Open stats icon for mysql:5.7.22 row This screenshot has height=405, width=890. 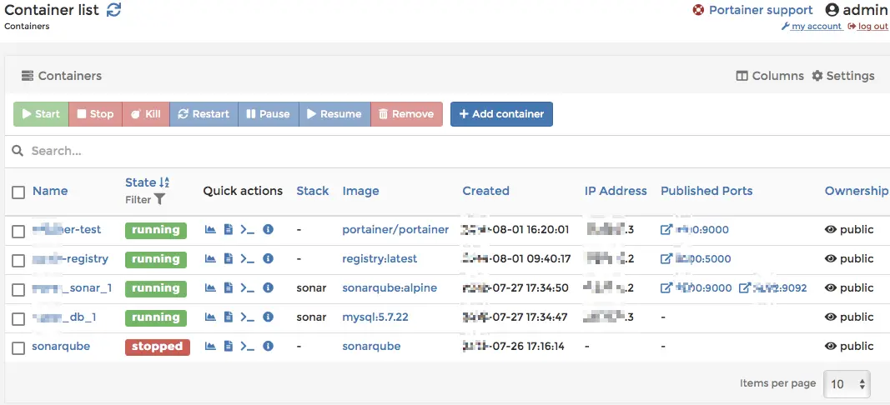click(210, 317)
